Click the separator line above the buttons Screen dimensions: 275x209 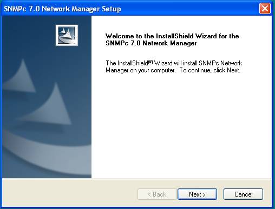[x=137, y=179]
